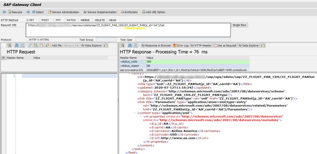Screen dimensions: 317x154
Task: Click last icon in HTTP Request toolbar
Action: [x=106, y=45]
